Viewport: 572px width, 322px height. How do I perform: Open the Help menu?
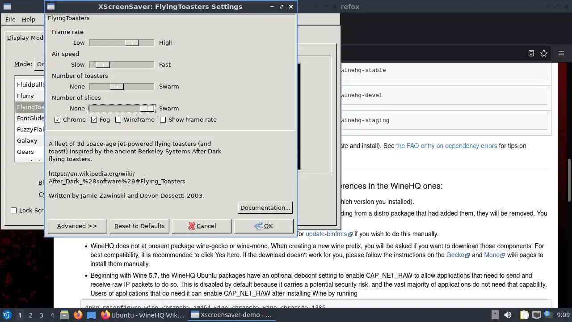[x=29, y=19]
